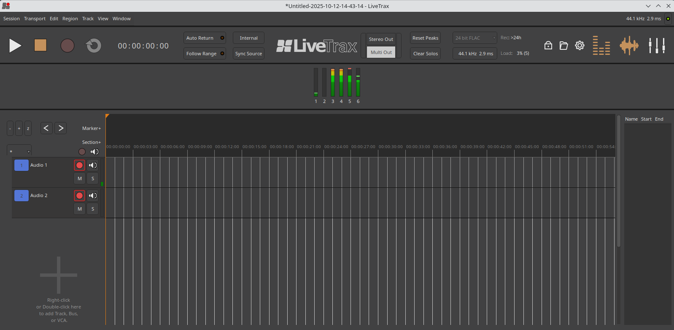674x330 pixels.
Task: Open the track group asterisk dropdown
Action: pos(19,151)
